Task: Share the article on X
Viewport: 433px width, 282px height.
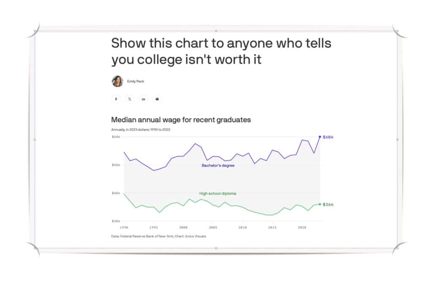Action: click(129, 99)
